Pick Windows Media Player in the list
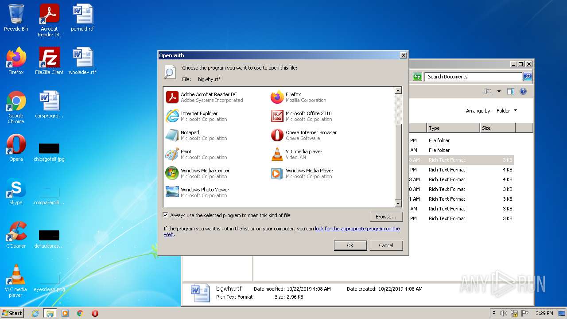Viewport: 567px width, 319px height. click(302, 173)
